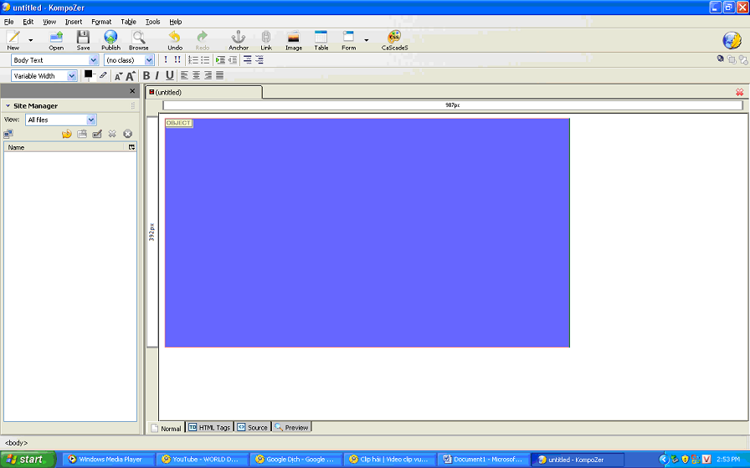Click the body tag in status bar

[x=16, y=443]
